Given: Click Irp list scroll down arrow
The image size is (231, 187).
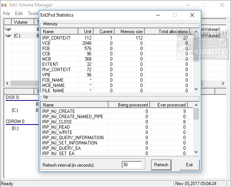Looking at the screenshot, I should tap(196, 152).
